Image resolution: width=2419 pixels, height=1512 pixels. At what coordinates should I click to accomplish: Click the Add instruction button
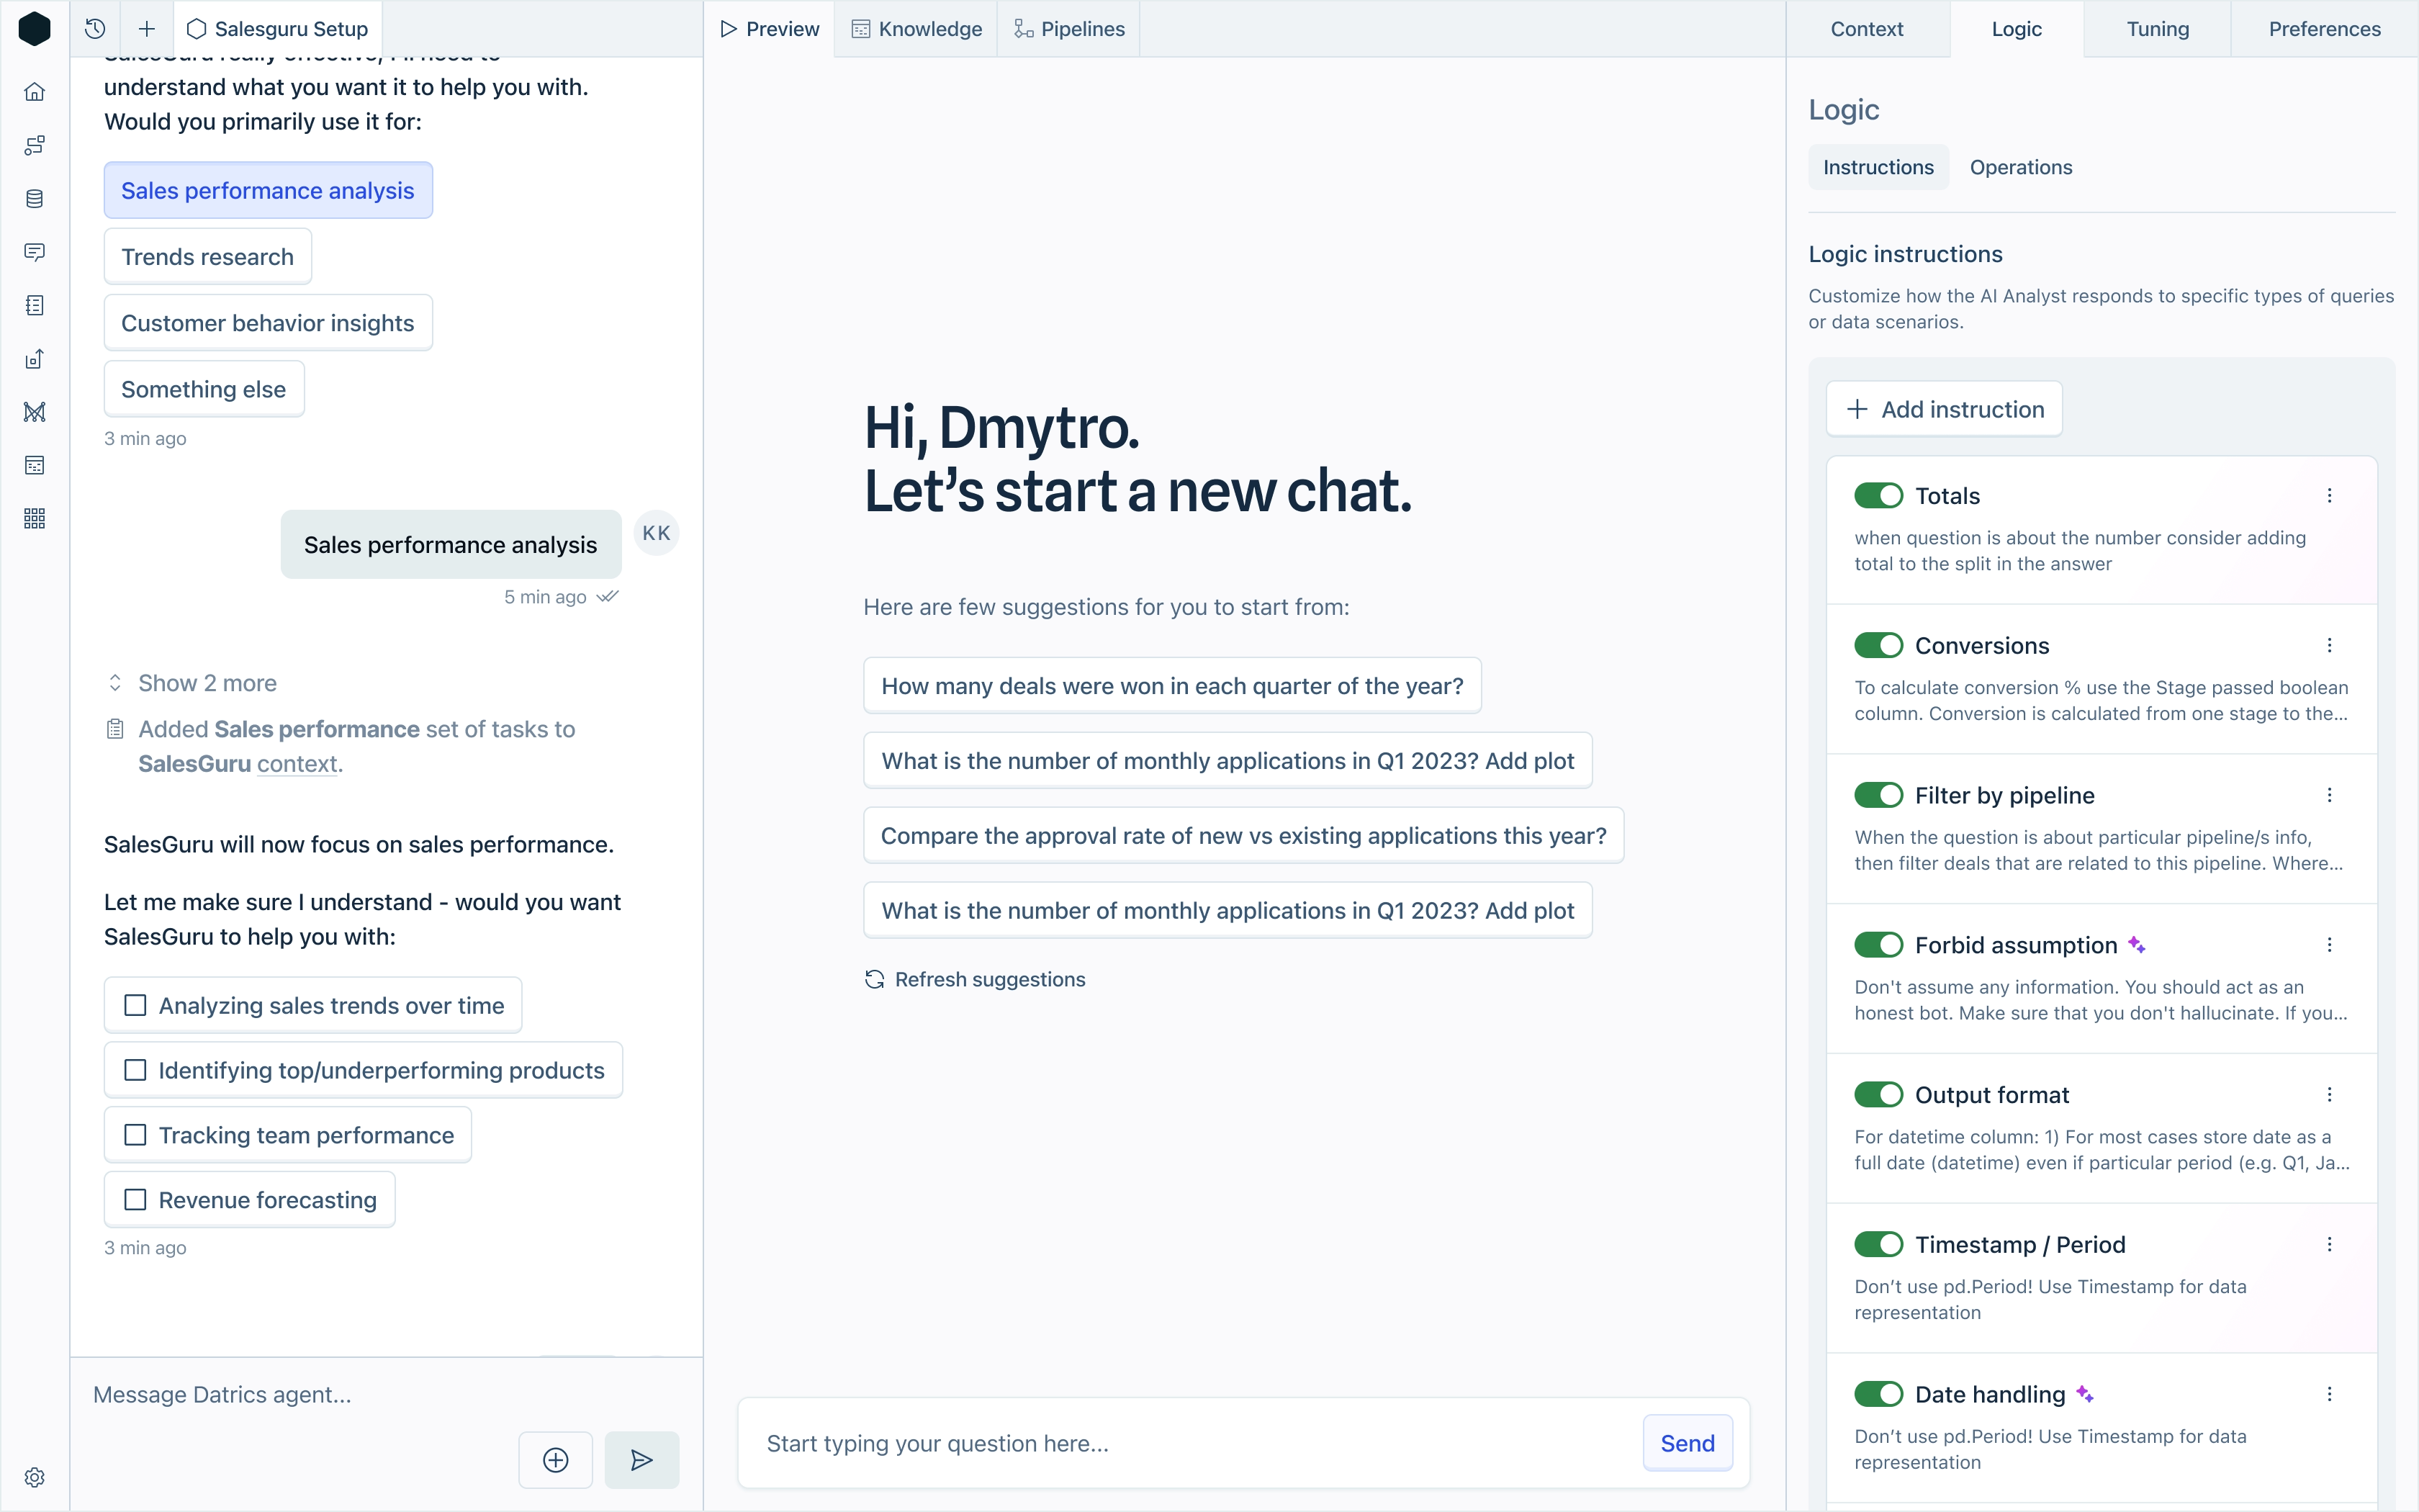(1944, 409)
